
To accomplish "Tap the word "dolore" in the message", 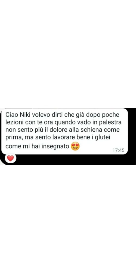I will click(x=60, y=130).
